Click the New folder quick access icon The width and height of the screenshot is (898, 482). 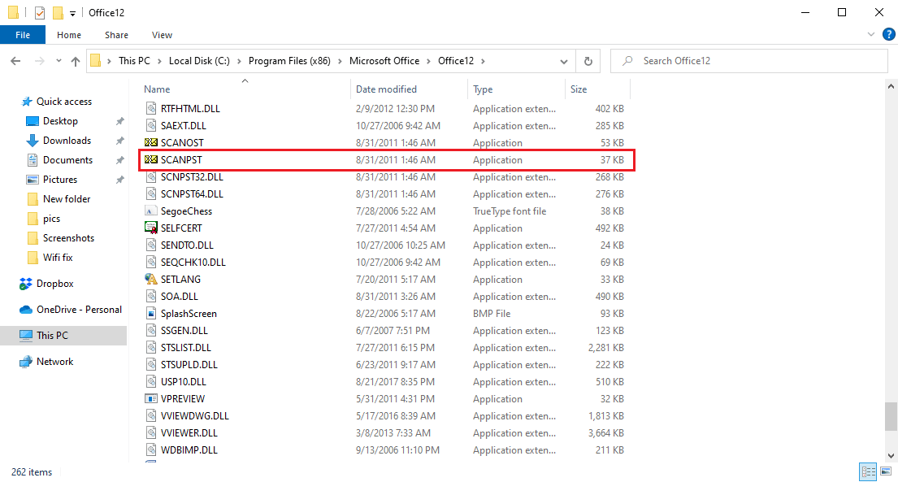click(57, 13)
